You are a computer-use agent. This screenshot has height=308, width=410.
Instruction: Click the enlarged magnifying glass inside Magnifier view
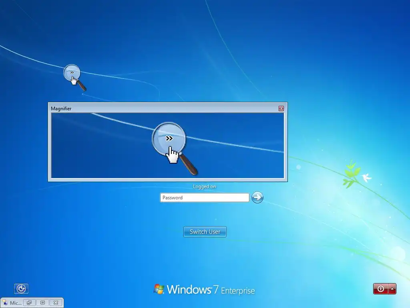[x=175, y=148]
